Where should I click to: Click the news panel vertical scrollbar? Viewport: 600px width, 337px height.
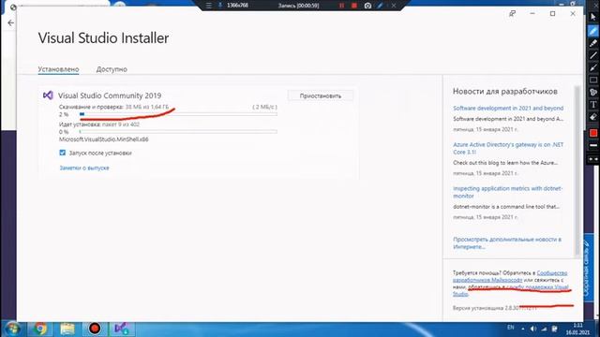tap(577, 170)
